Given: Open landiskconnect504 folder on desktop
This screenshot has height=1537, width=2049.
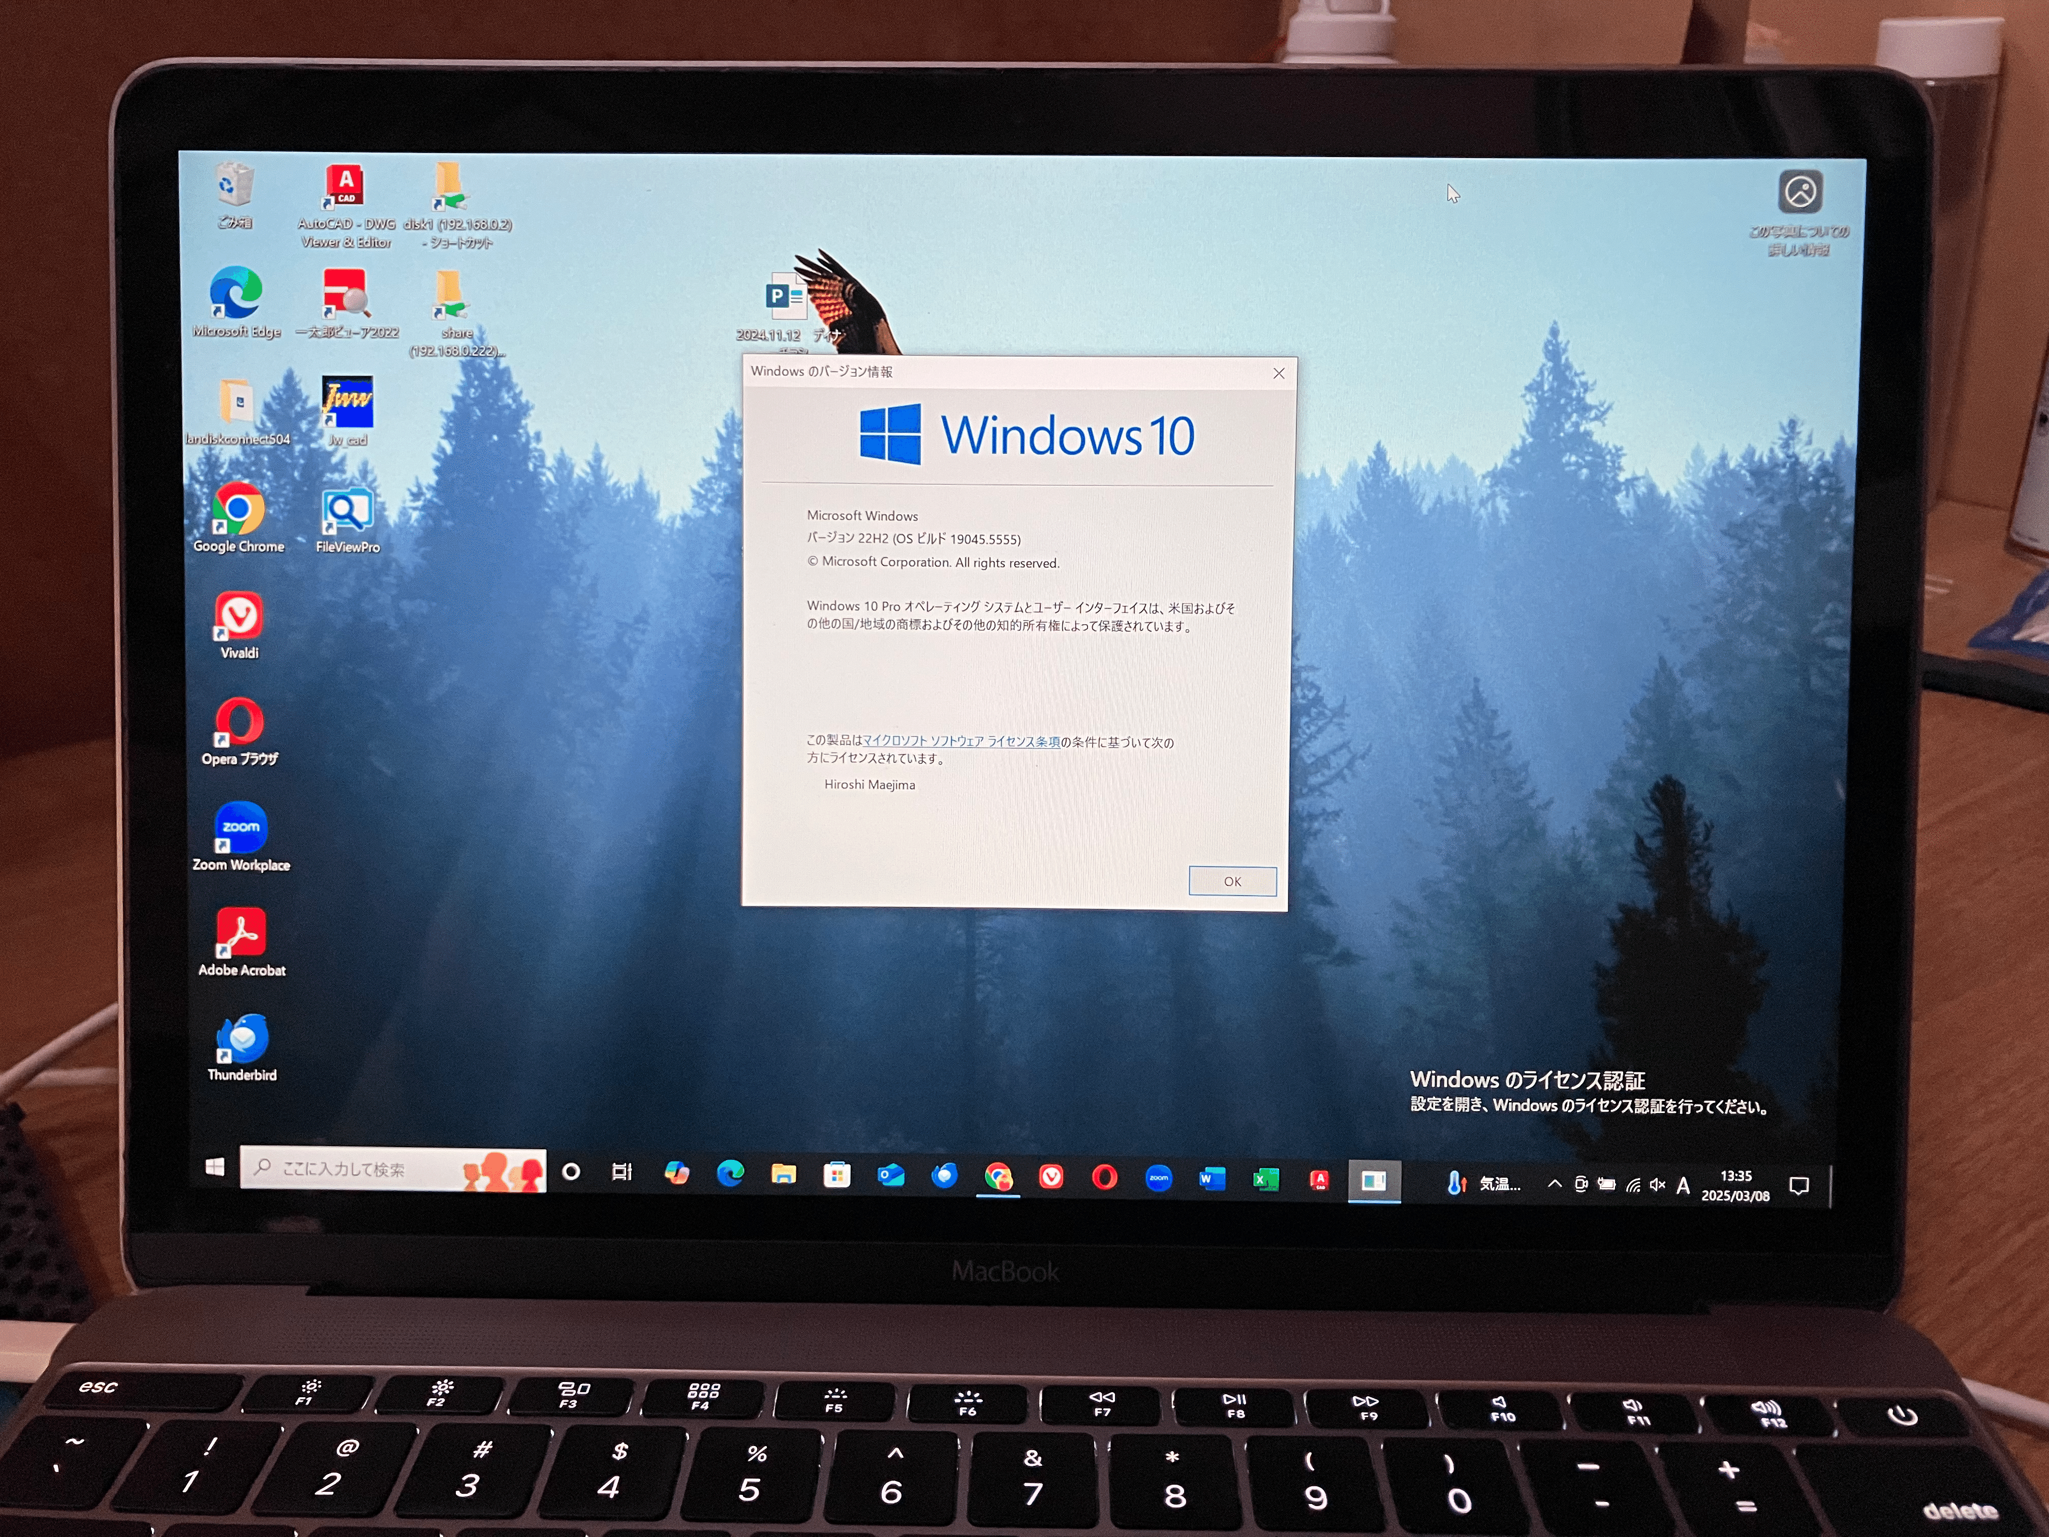Looking at the screenshot, I should pyautogui.click(x=237, y=411).
